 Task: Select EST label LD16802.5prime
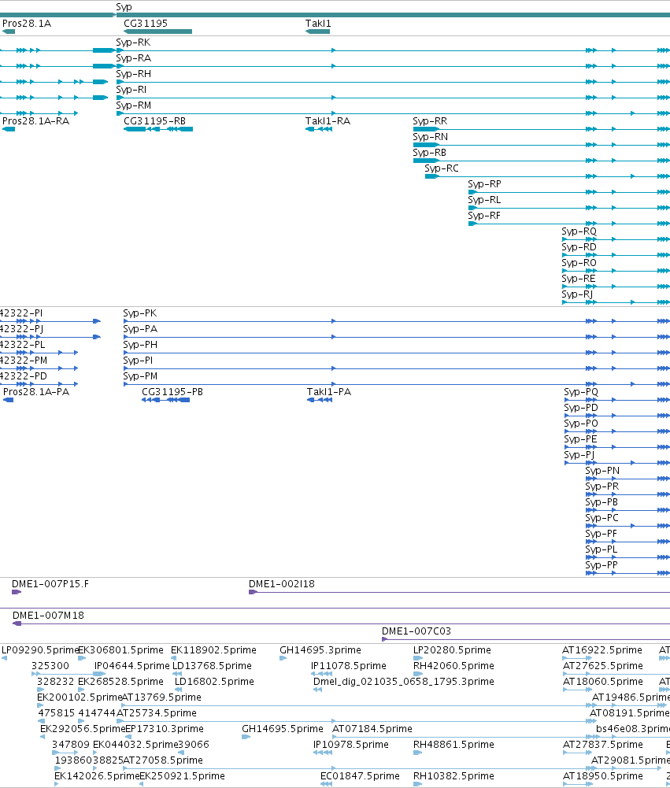coord(214,681)
